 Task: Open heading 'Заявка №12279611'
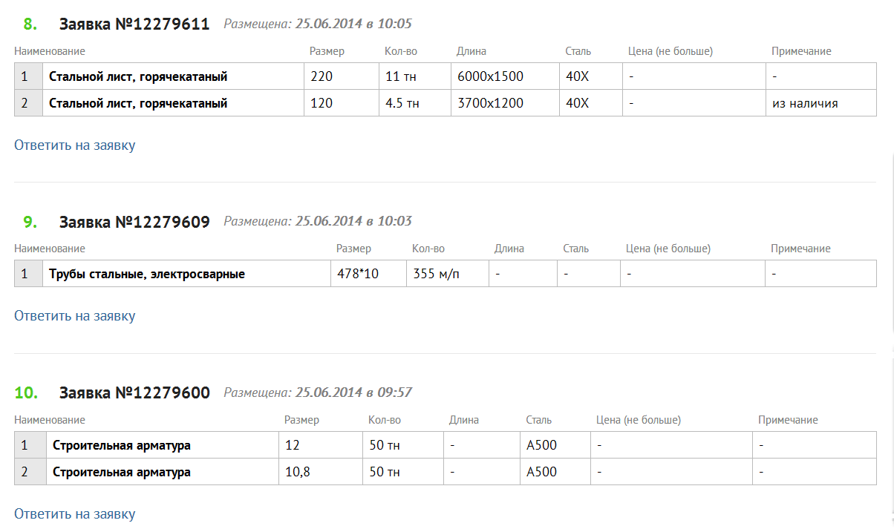(134, 24)
